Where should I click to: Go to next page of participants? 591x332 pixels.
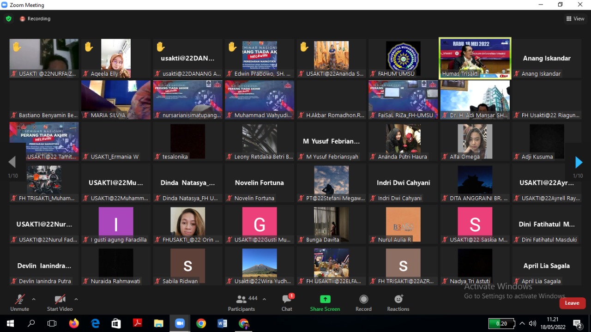coord(579,162)
